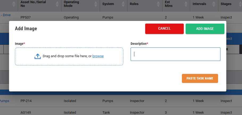Select the PP537 asset cell
242x115 pixels.
click(24, 17)
